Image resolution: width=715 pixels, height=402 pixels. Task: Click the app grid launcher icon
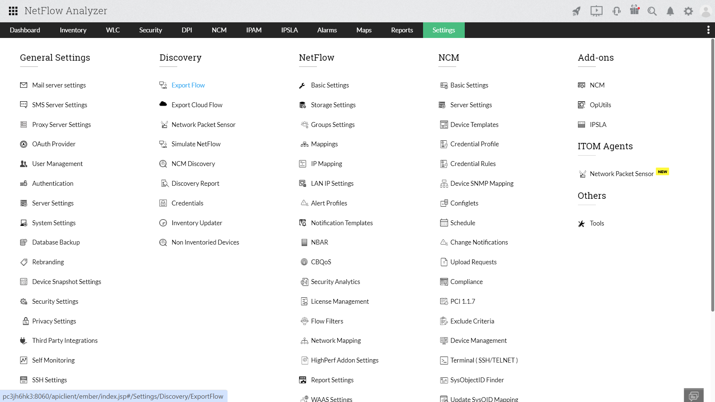click(x=13, y=11)
